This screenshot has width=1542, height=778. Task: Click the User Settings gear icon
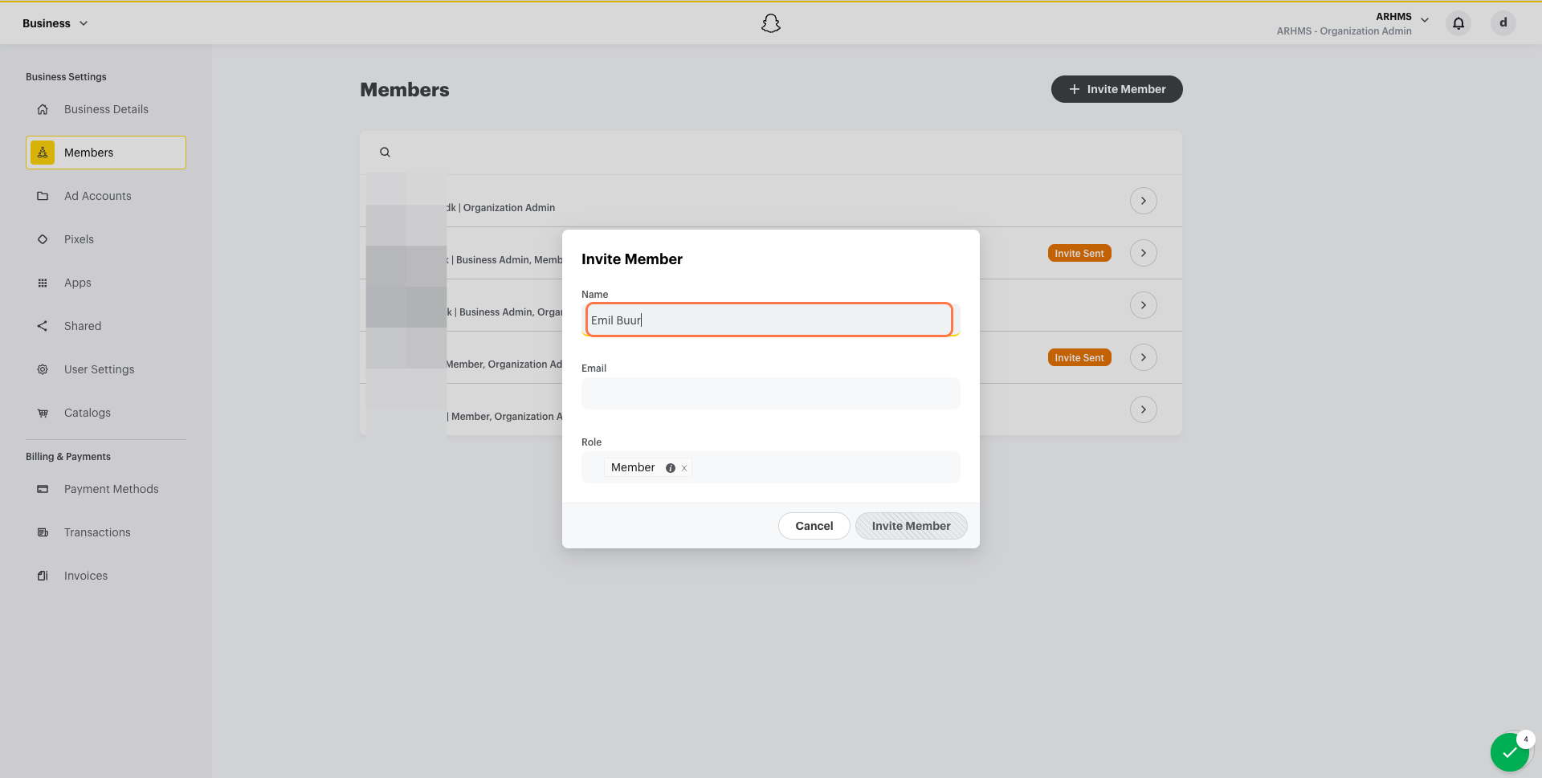click(43, 369)
